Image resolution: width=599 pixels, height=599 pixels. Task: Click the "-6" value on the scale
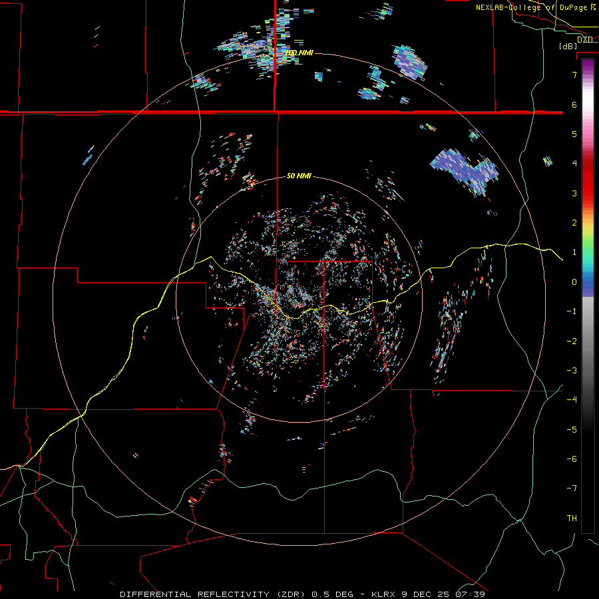[572, 459]
